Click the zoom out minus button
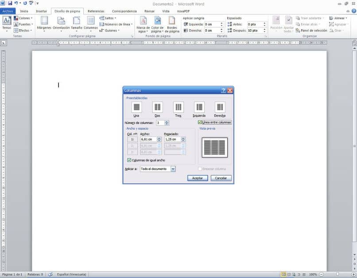 tap(321, 274)
